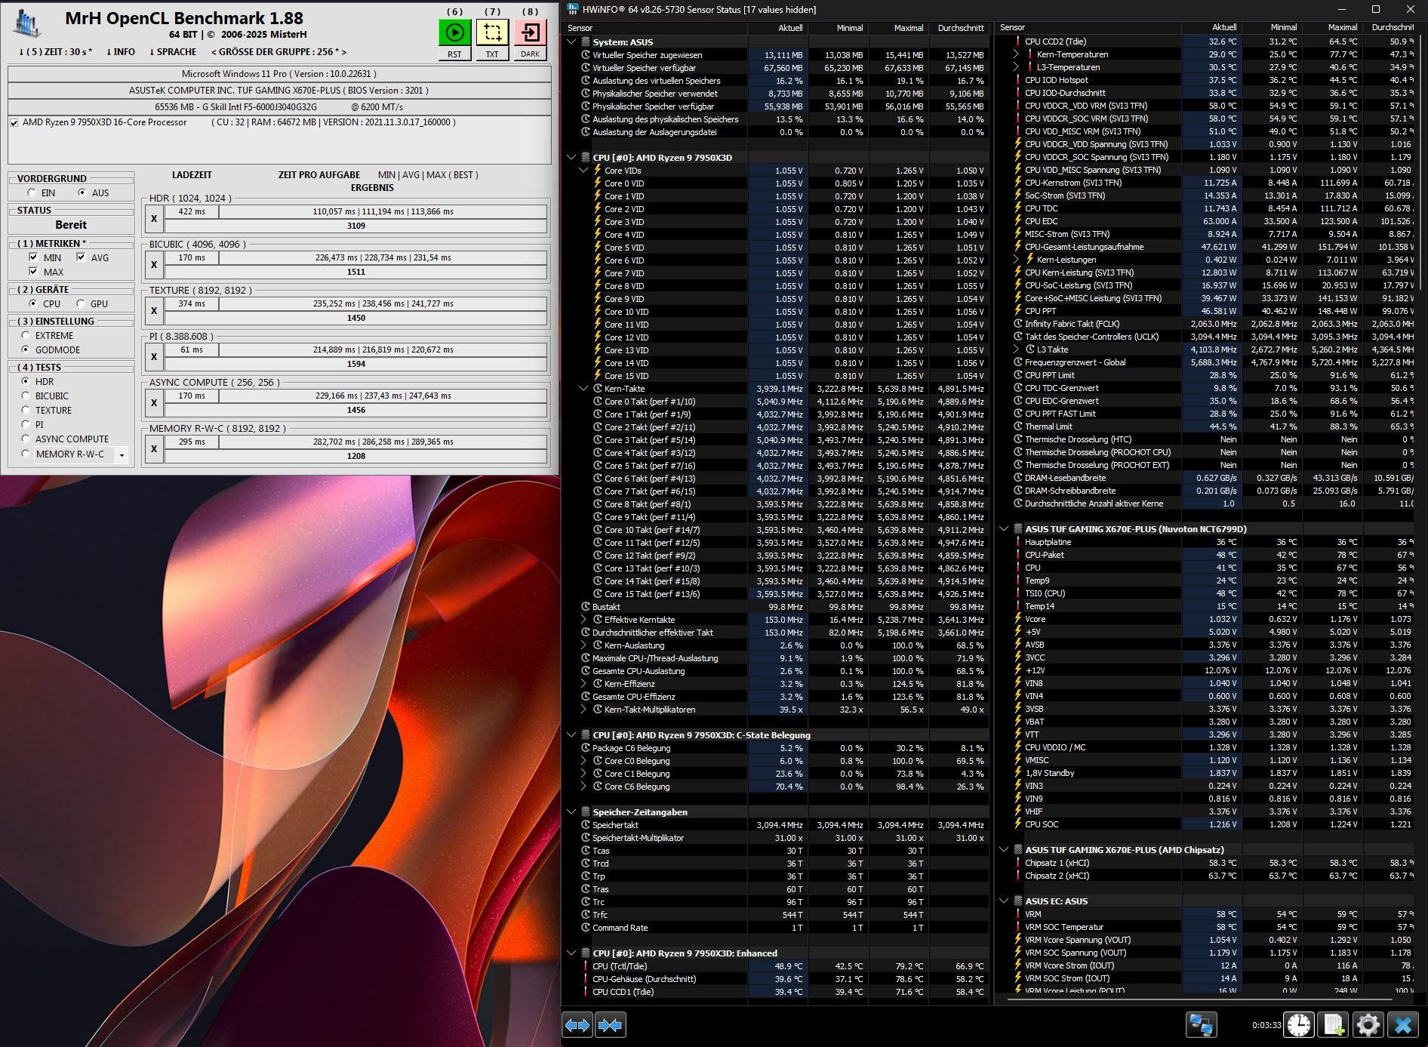The height and width of the screenshot is (1047, 1428).
Task: Click the clock icon beside Thermal Limit
Action: click(x=1017, y=426)
